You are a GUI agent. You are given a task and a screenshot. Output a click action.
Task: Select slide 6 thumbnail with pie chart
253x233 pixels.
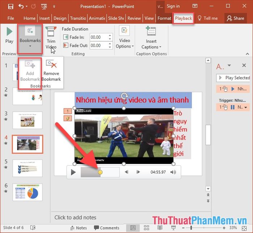27,192
